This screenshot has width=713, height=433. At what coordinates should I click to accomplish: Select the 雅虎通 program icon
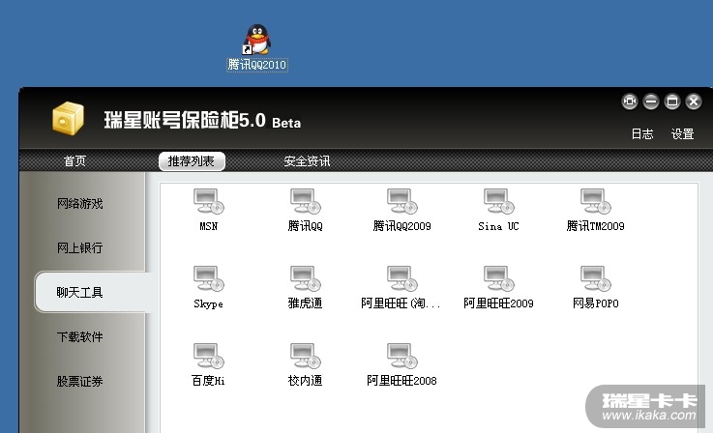(x=305, y=278)
